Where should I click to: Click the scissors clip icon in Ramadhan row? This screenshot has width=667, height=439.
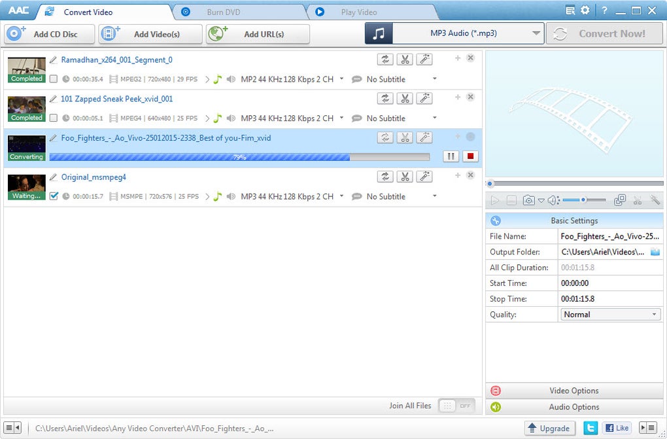click(405, 59)
